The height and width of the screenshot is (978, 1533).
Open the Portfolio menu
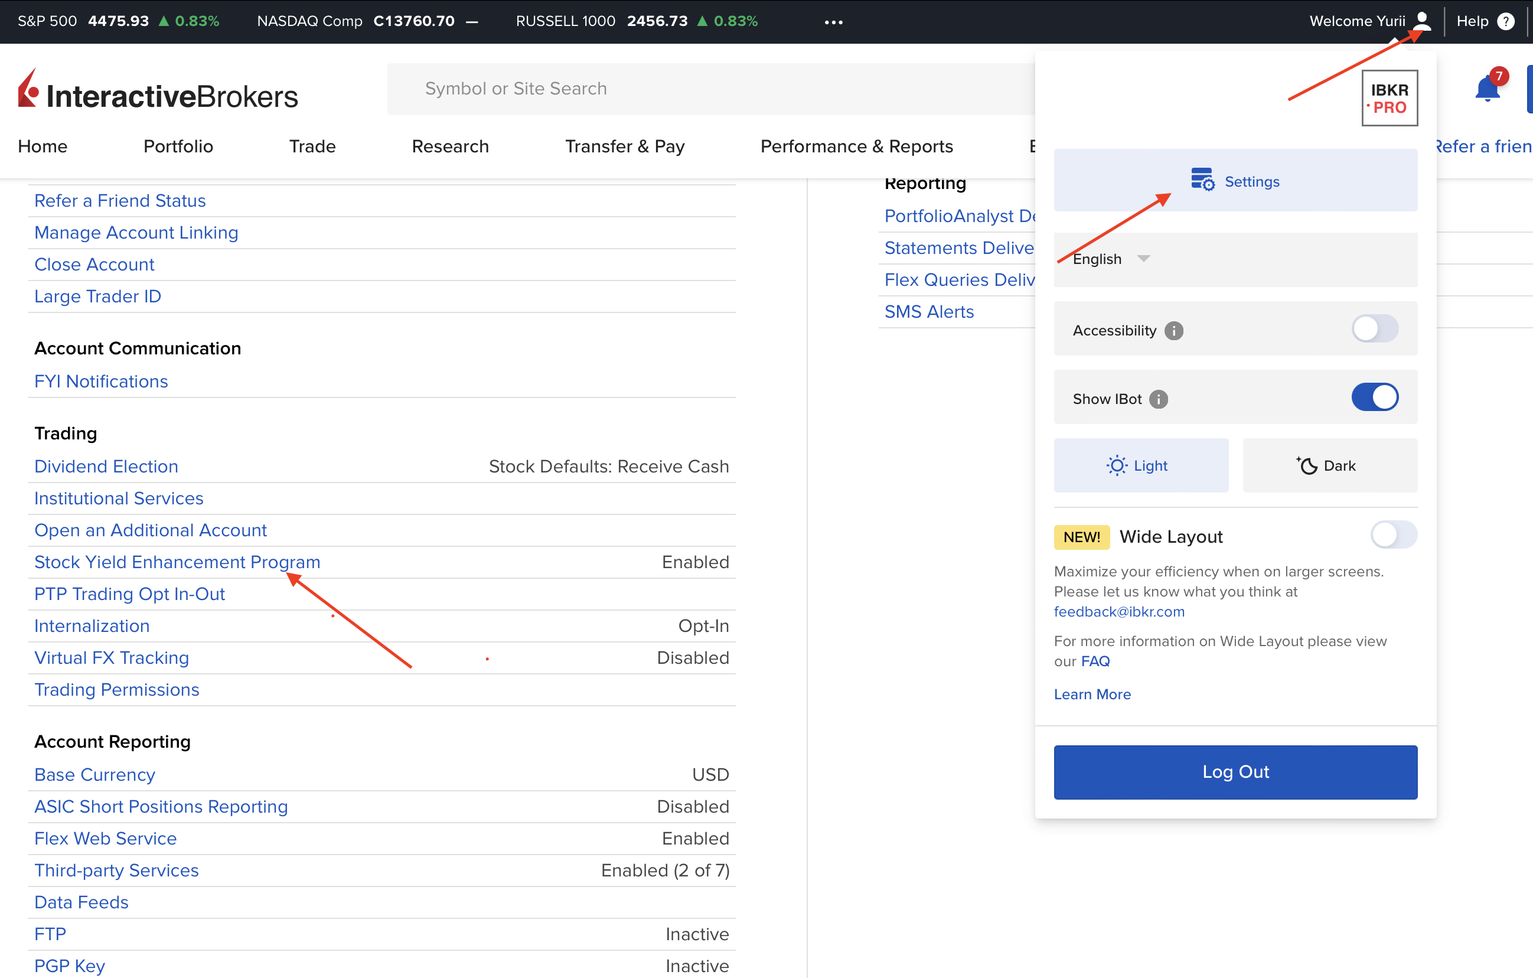[178, 146]
